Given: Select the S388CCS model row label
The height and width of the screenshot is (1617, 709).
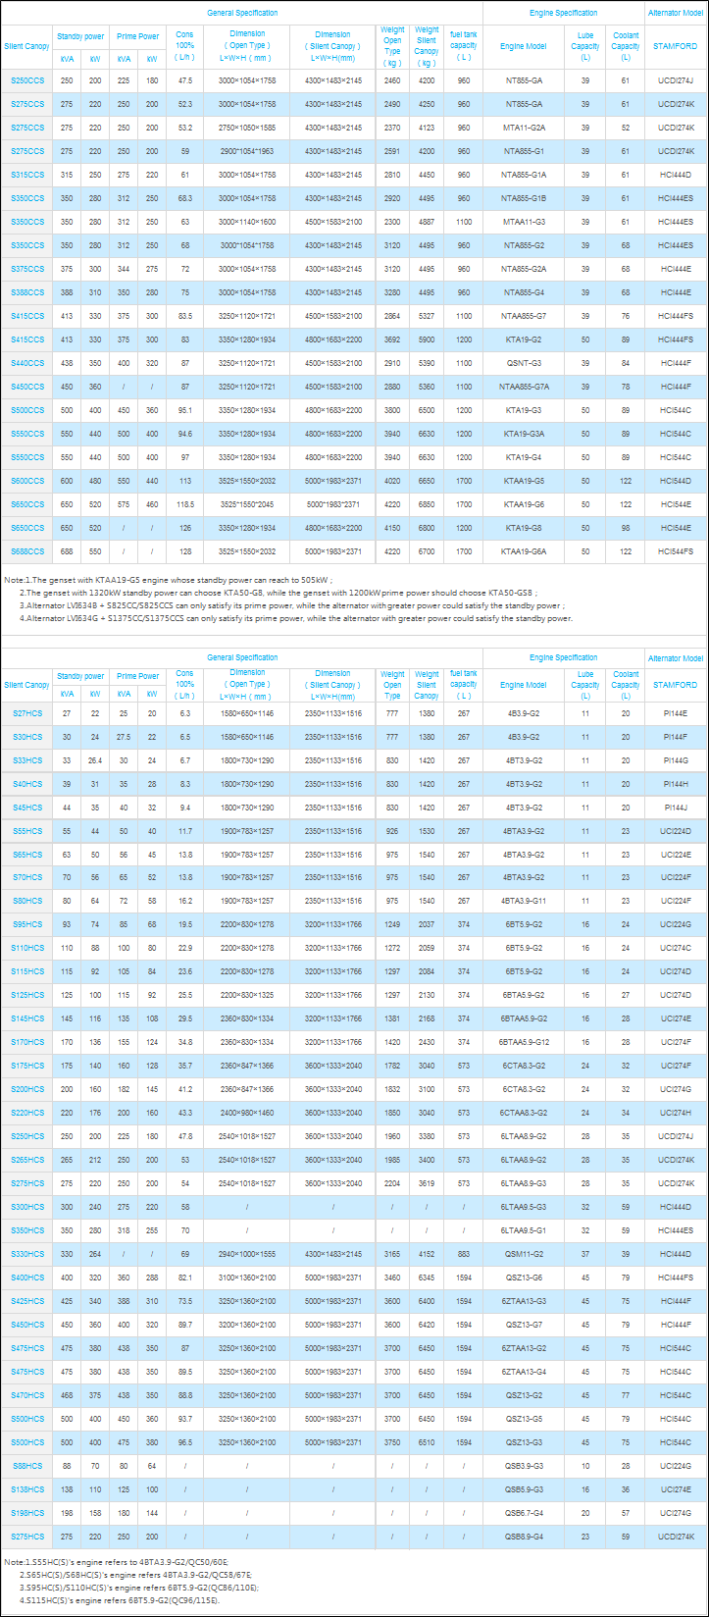Looking at the screenshot, I should click(x=27, y=292).
